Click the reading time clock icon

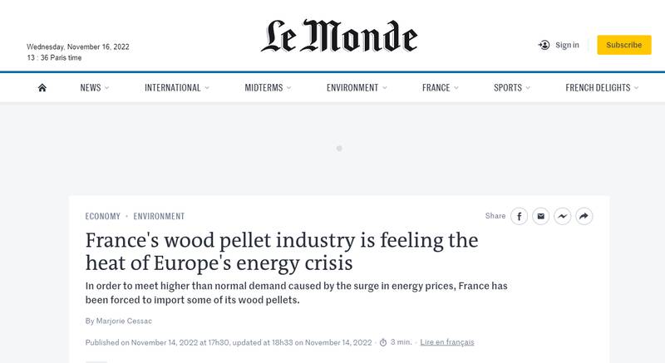(383, 342)
